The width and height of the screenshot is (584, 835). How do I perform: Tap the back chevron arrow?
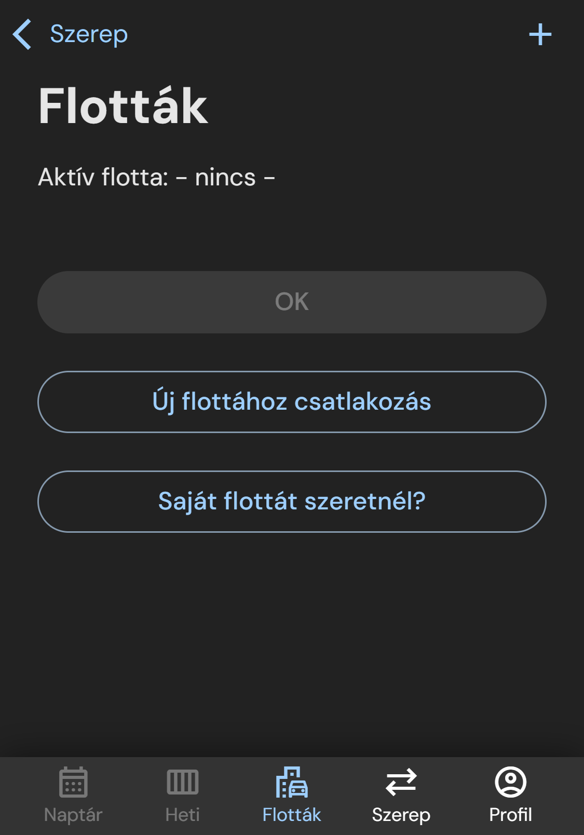[x=22, y=34]
